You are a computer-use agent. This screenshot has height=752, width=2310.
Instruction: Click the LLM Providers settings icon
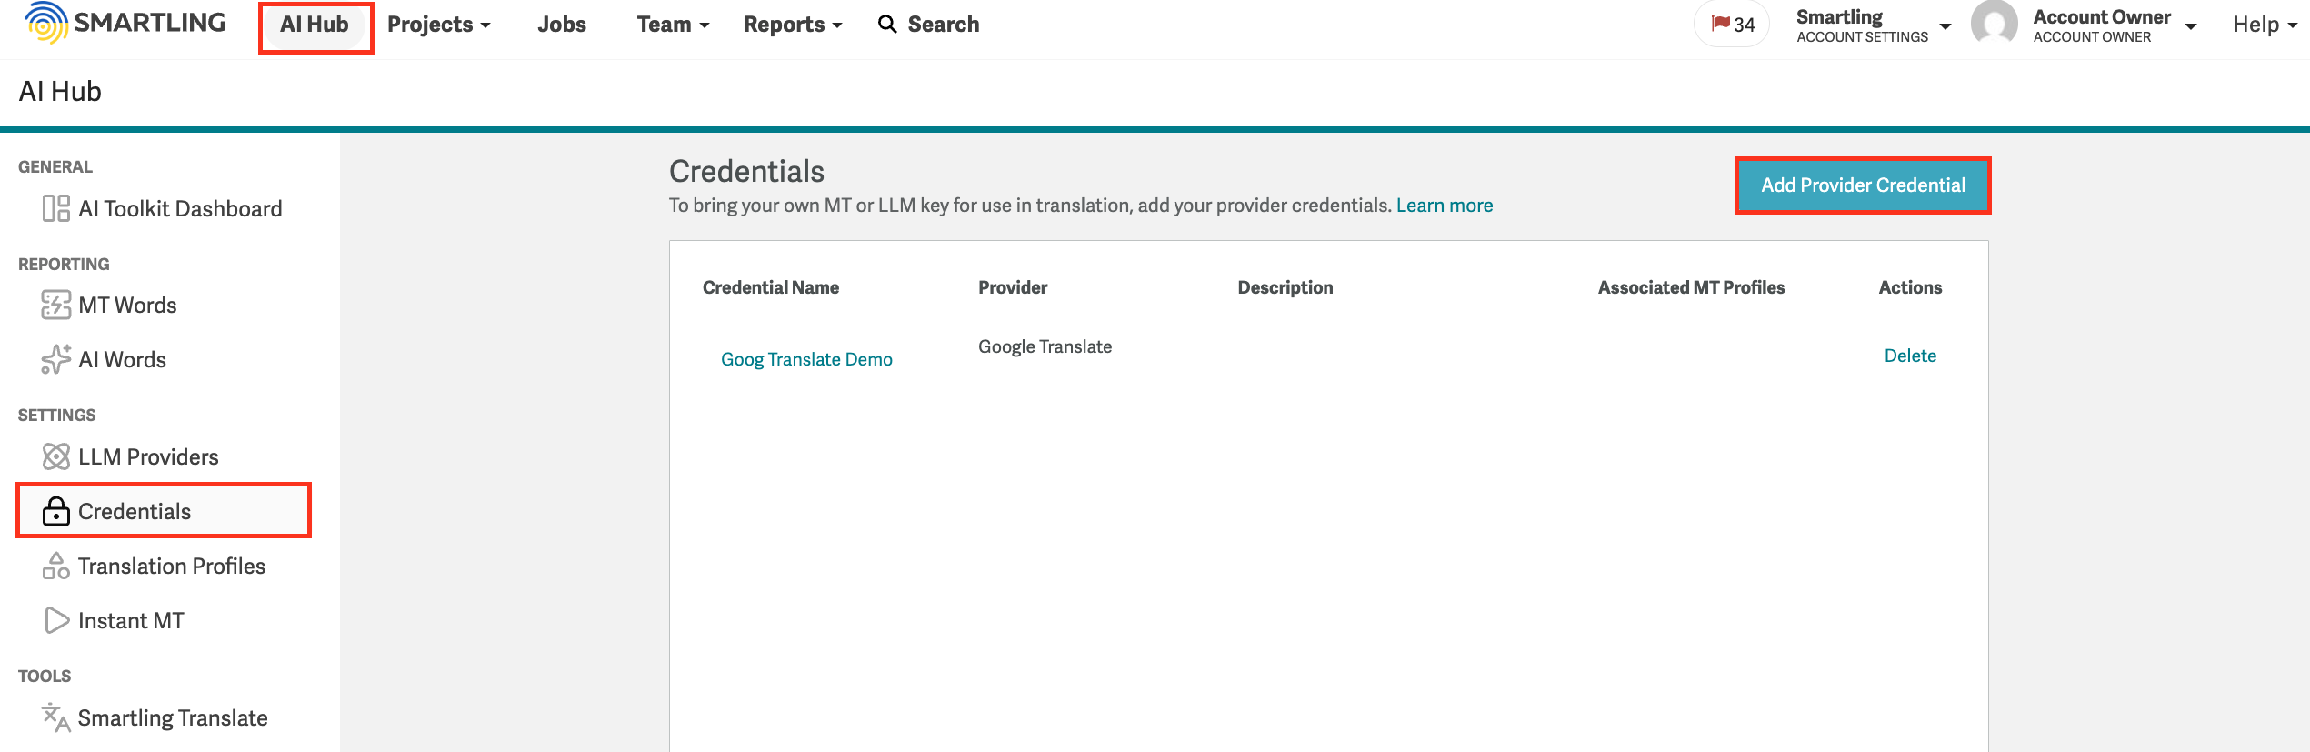pos(56,456)
